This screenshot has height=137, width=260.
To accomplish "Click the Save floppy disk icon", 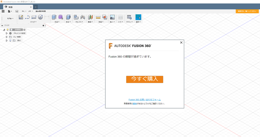I will pos(17,11).
